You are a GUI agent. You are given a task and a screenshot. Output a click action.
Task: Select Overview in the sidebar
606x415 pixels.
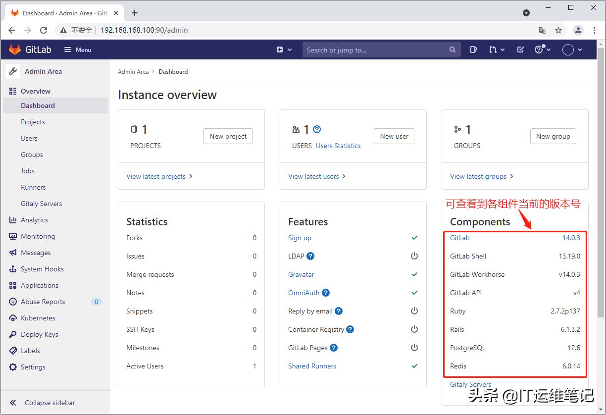click(36, 91)
